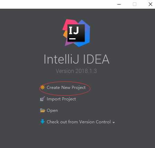Click the disabled maximize window button
155x148 pixels.
[x=135, y=4]
